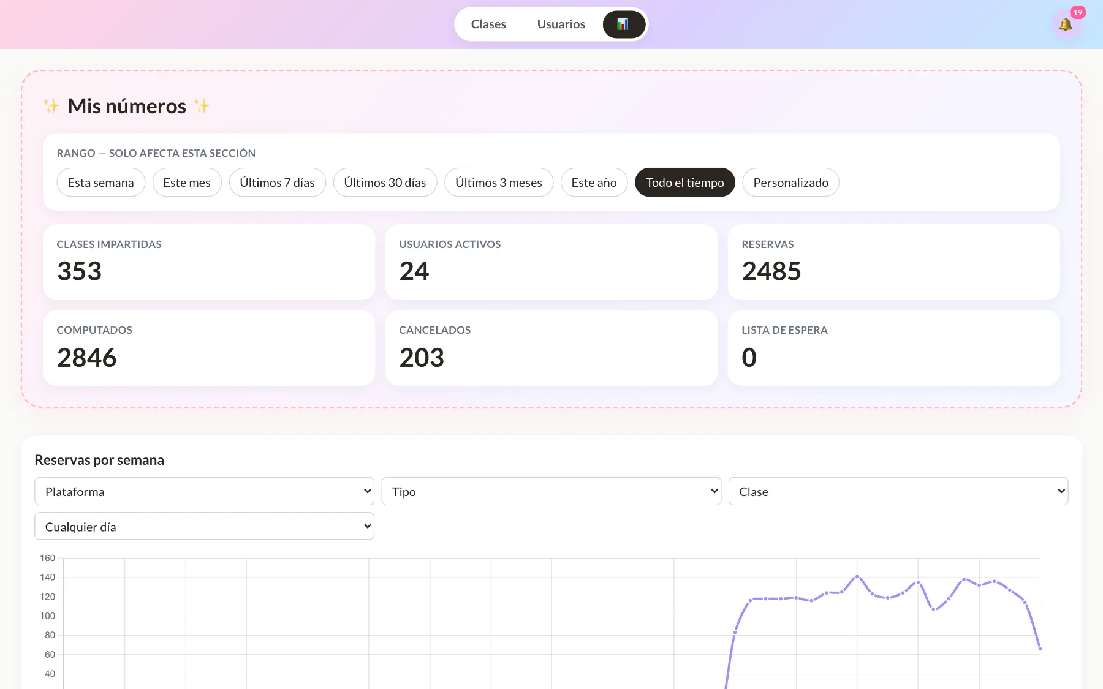Pick the Este año range
The image size is (1103, 689).
pos(594,183)
